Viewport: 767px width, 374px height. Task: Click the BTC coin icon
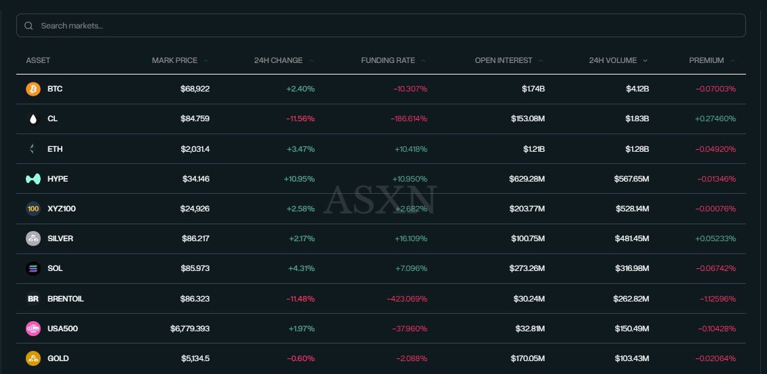click(33, 89)
